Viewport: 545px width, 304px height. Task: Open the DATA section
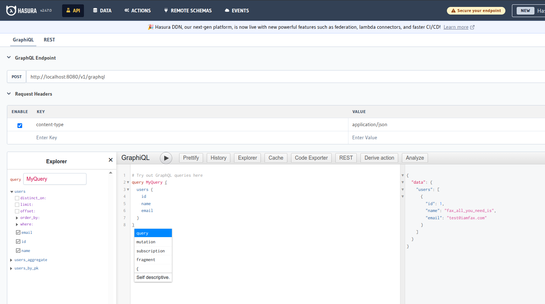[102, 11]
